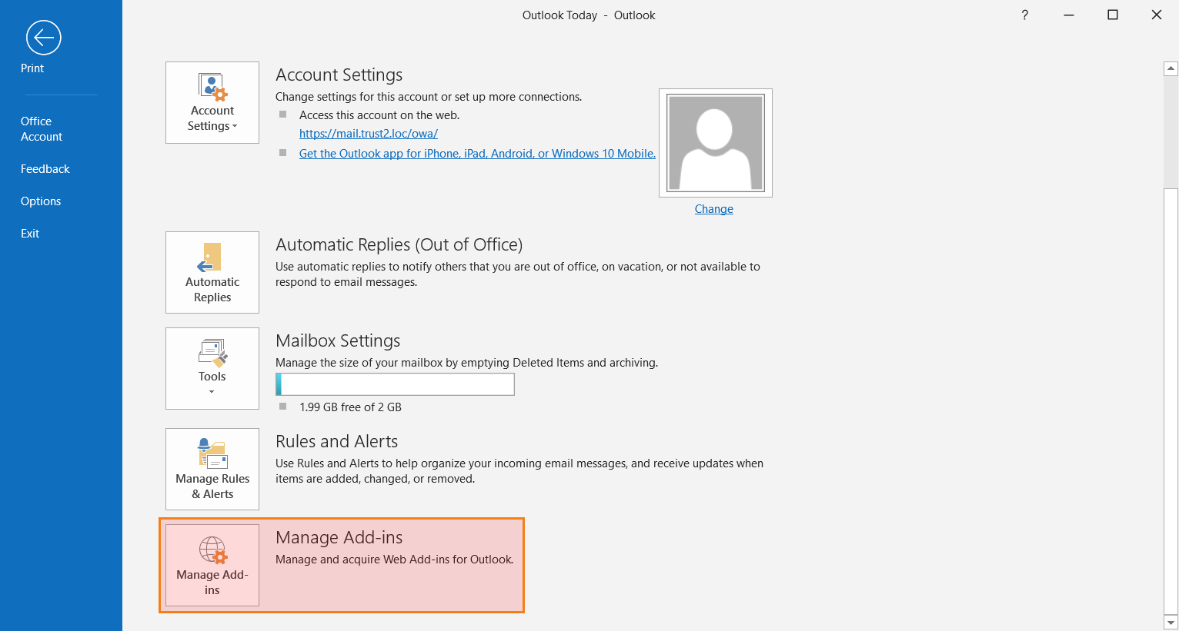The image size is (1179, 631).
Task: Expand the Account Settings dropdown arrow
Action: 235,127
